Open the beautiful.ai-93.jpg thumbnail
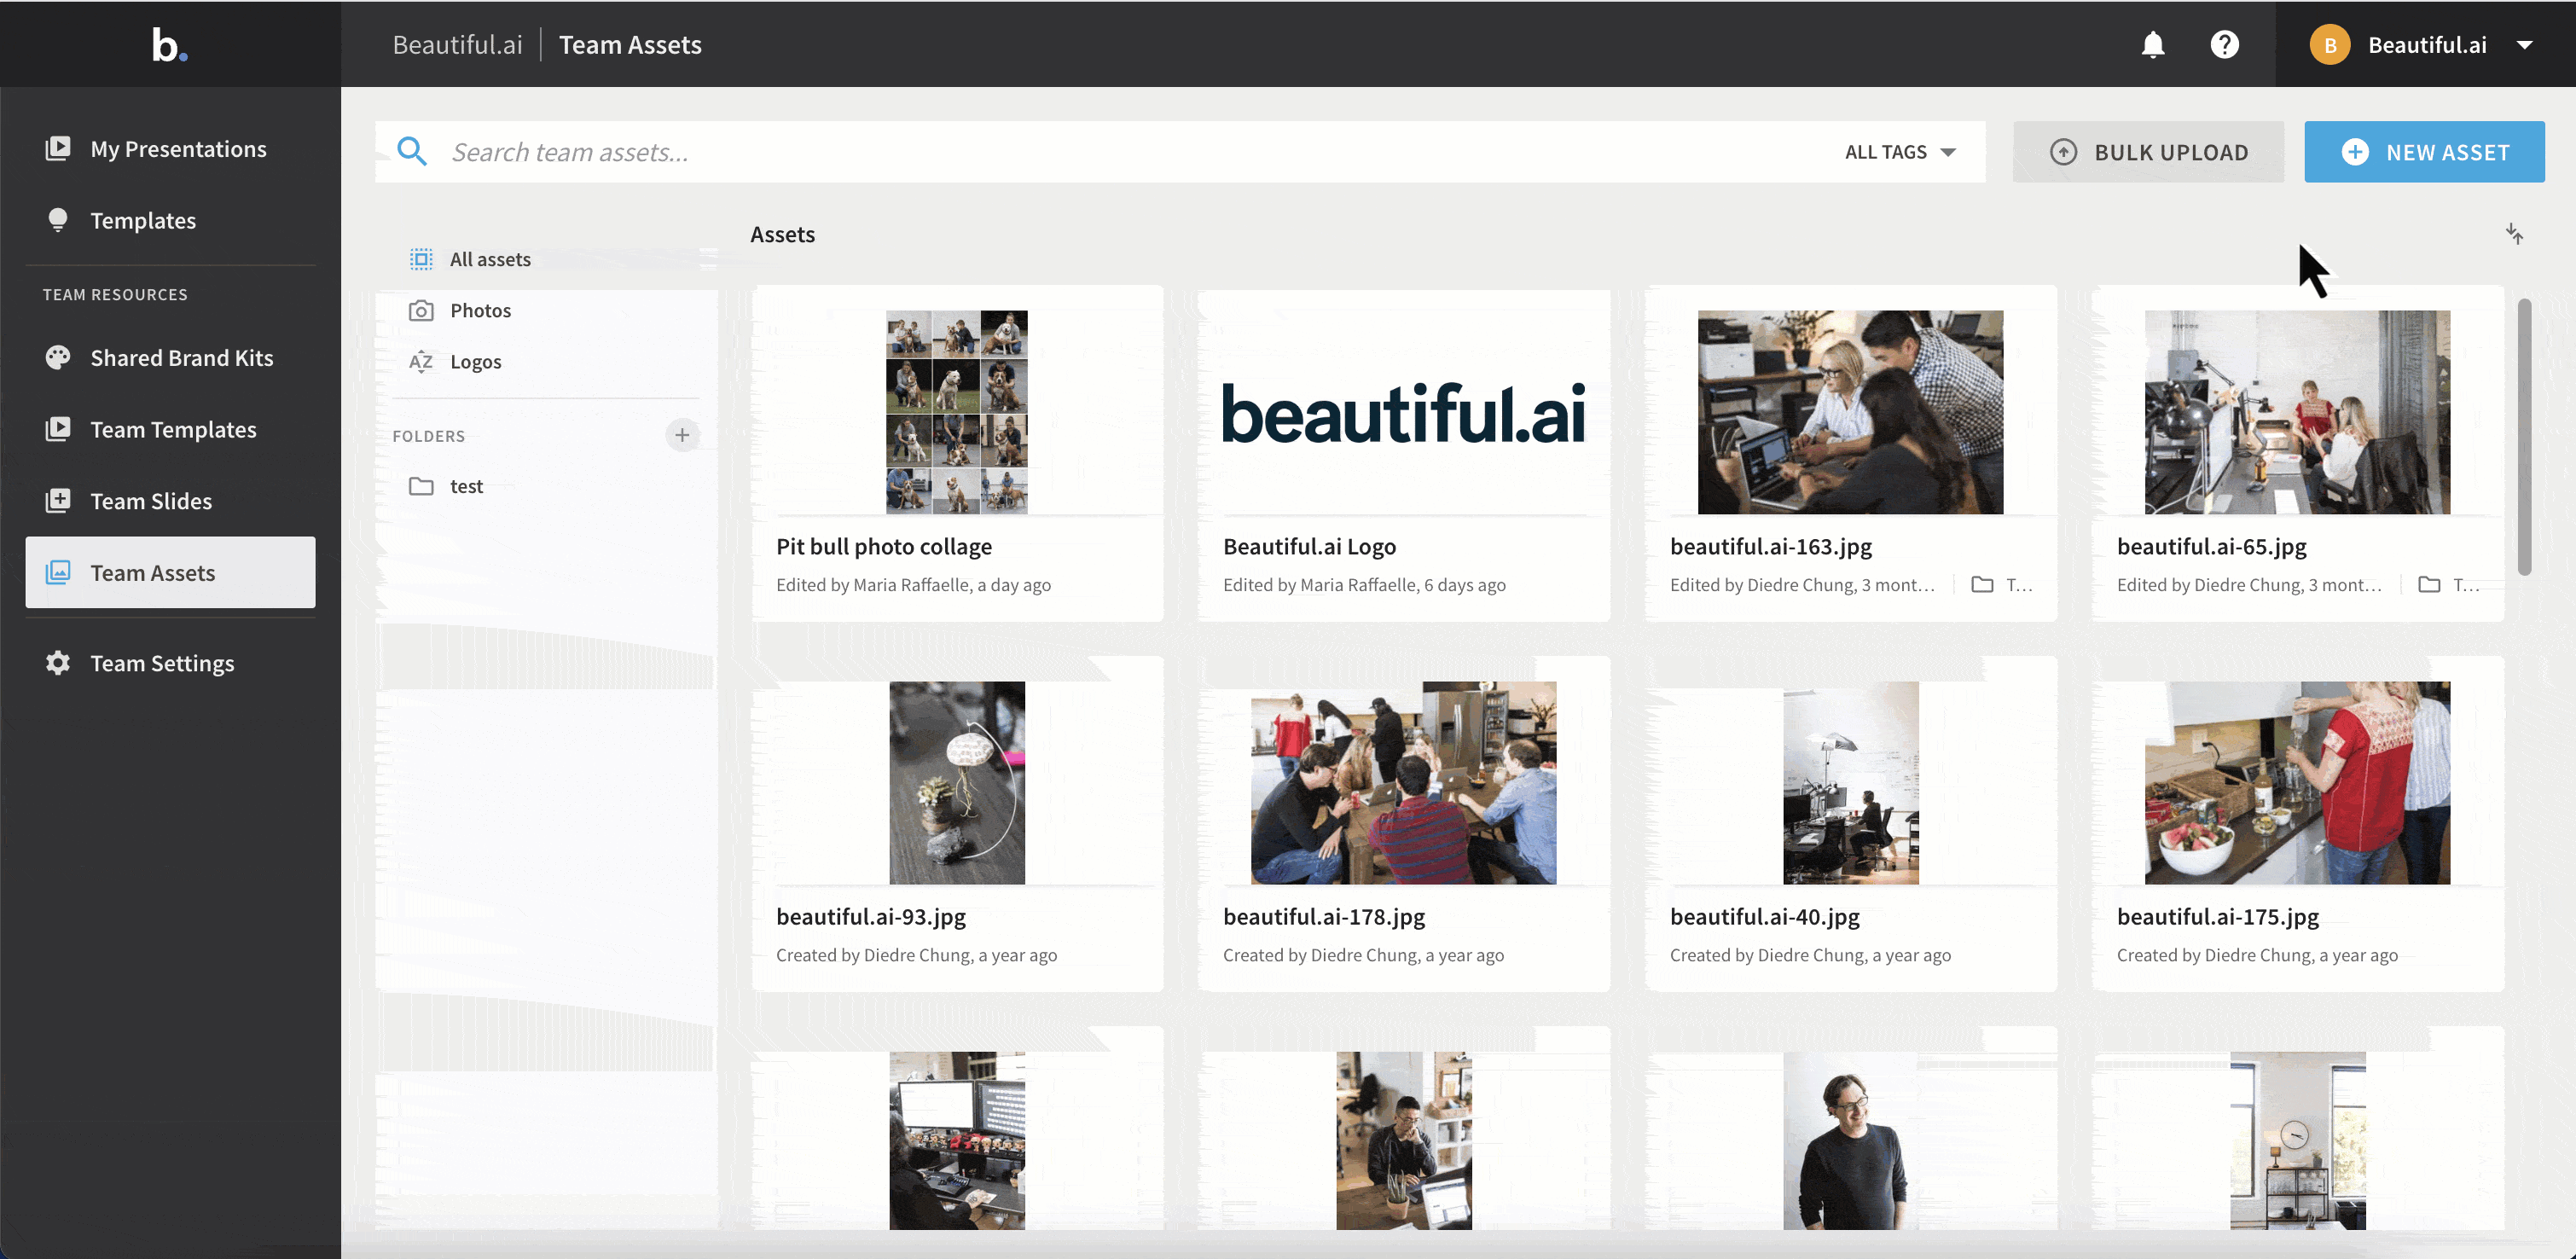Viewport: 2576px width, 1259px height. coord(957,783)
